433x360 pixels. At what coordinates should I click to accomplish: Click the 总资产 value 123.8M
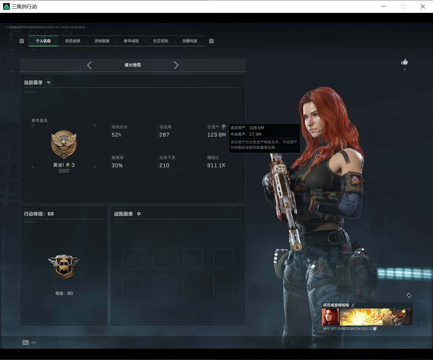coord(216,135)
